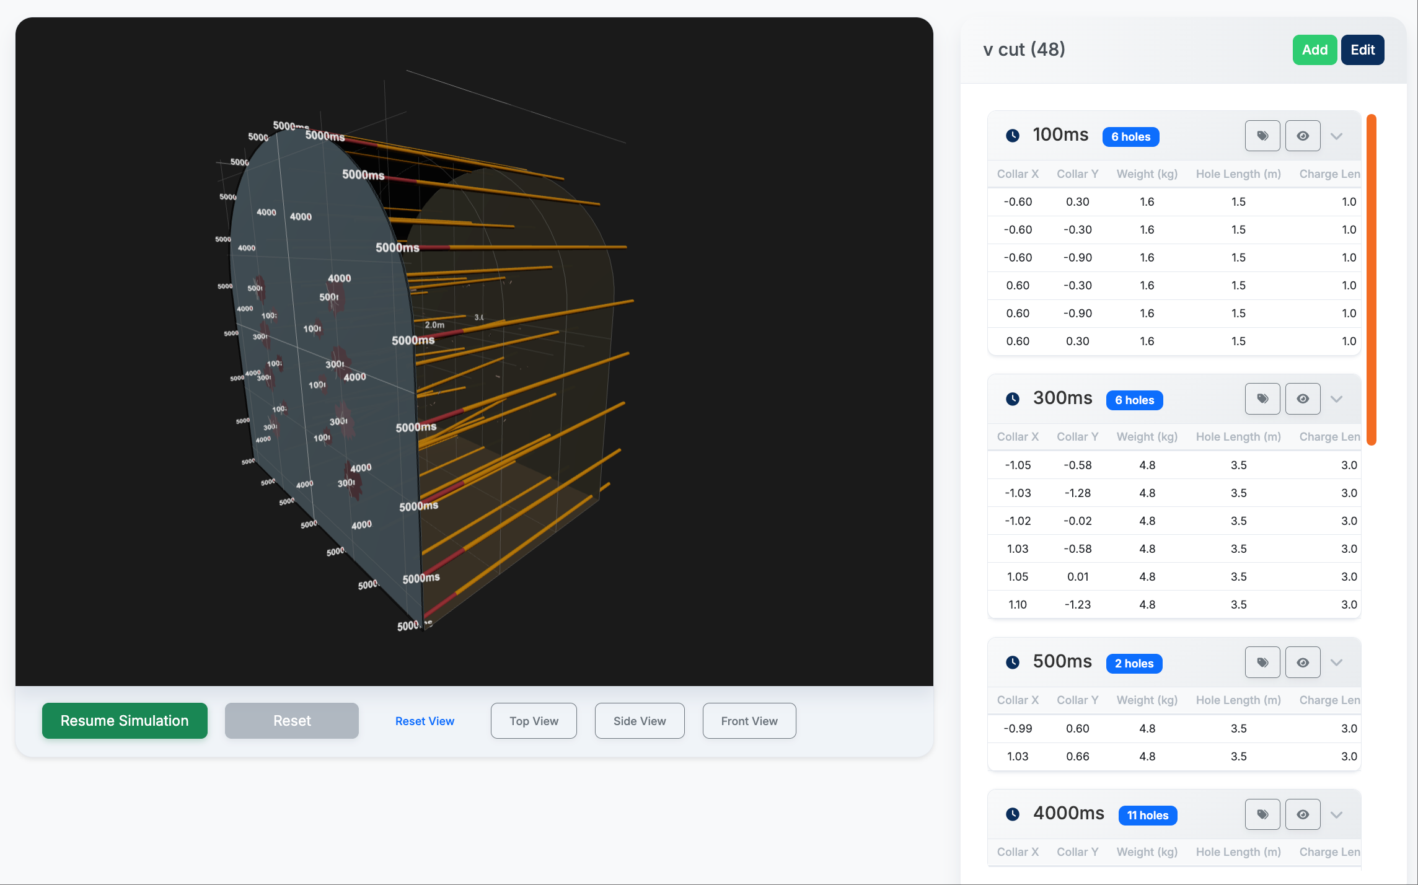This screenshot has height=885, width=1418.
Task: Click the Reset View link
Action: [x=425, y=721]
